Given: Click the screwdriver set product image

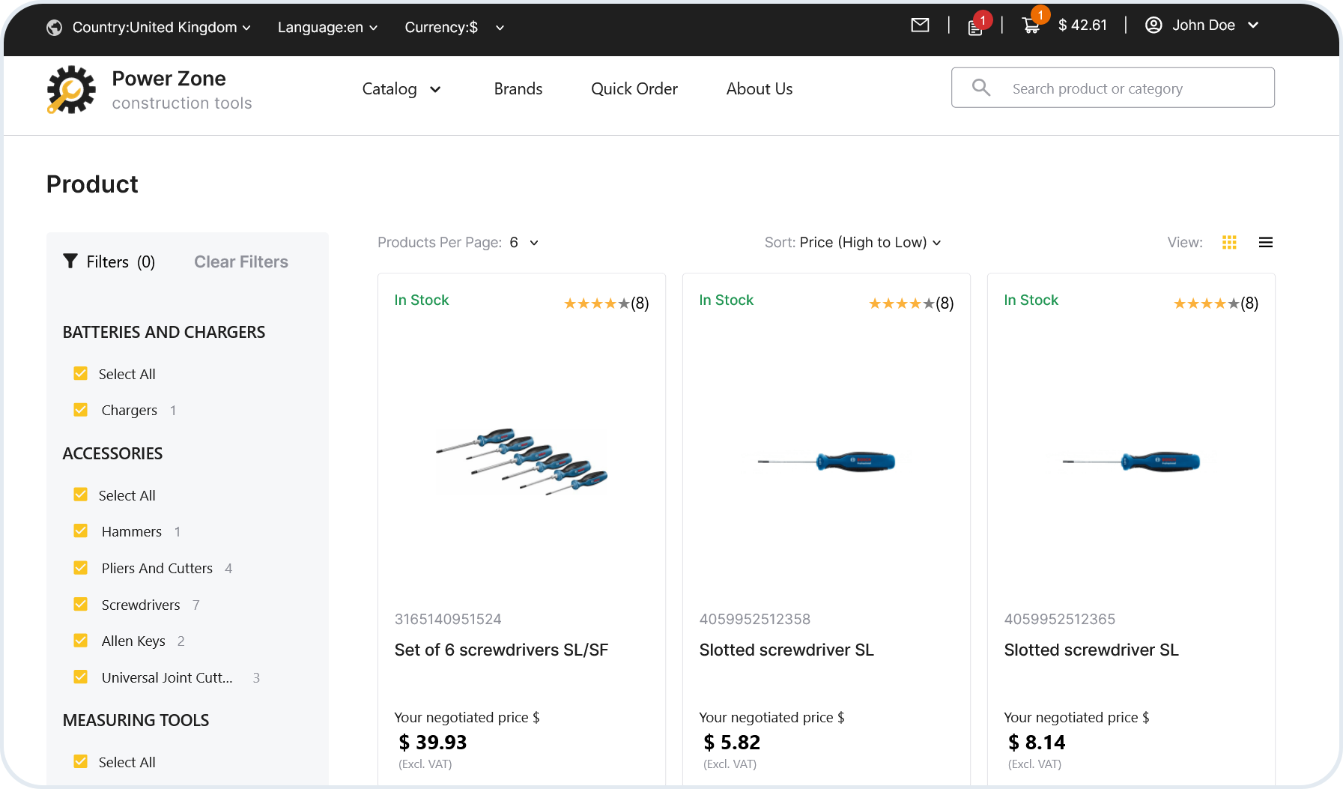Looking at the screenshot, I should click(x=521, y=462).
